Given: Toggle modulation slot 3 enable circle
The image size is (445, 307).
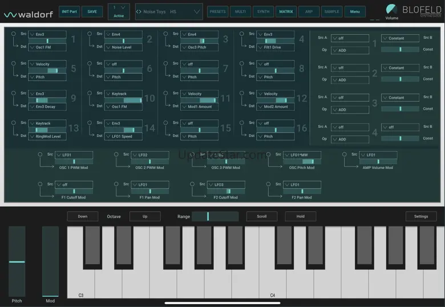Looking at the screenshot, I should click(x=165, y=34).
